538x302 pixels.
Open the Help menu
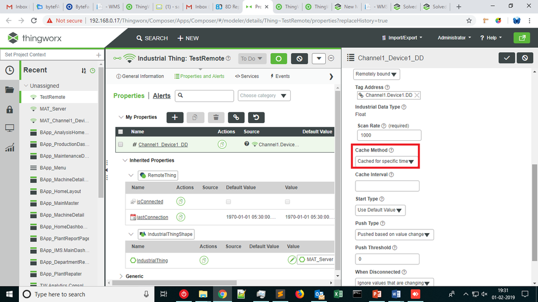[491, 38]
